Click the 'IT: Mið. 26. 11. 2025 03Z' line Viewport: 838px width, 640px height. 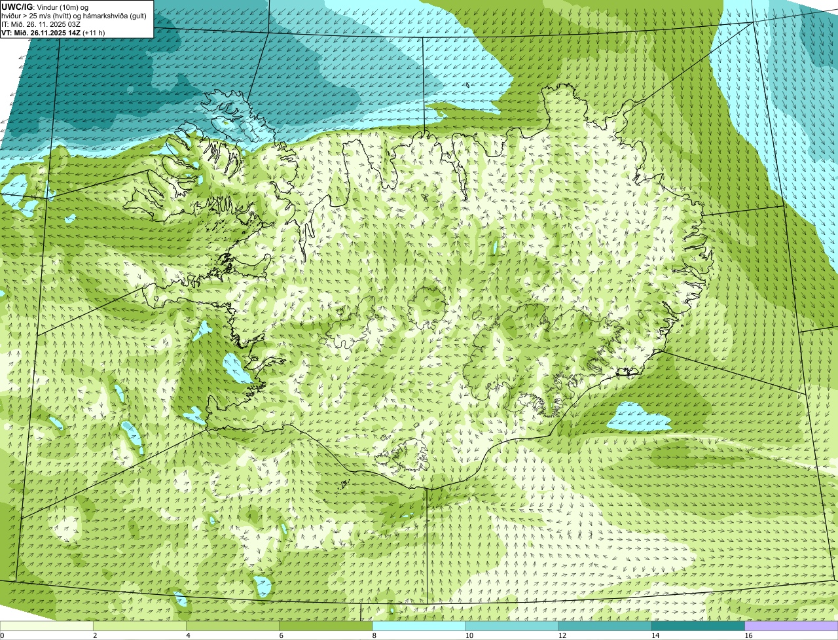point(41,24)
